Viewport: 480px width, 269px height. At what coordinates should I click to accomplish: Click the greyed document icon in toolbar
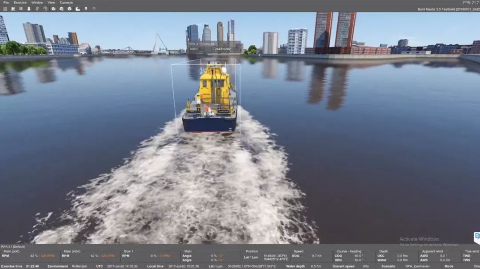click(x=37, y=8)
